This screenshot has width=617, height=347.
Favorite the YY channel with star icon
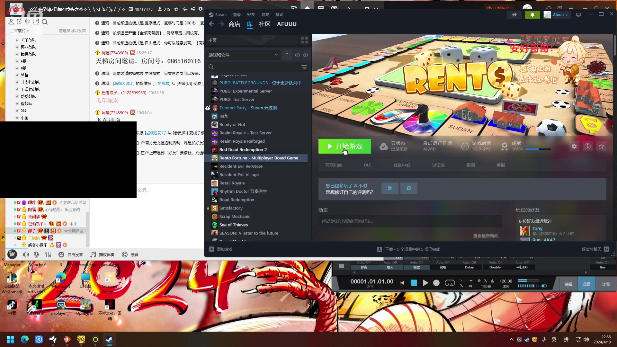click(x=176, y=9)
